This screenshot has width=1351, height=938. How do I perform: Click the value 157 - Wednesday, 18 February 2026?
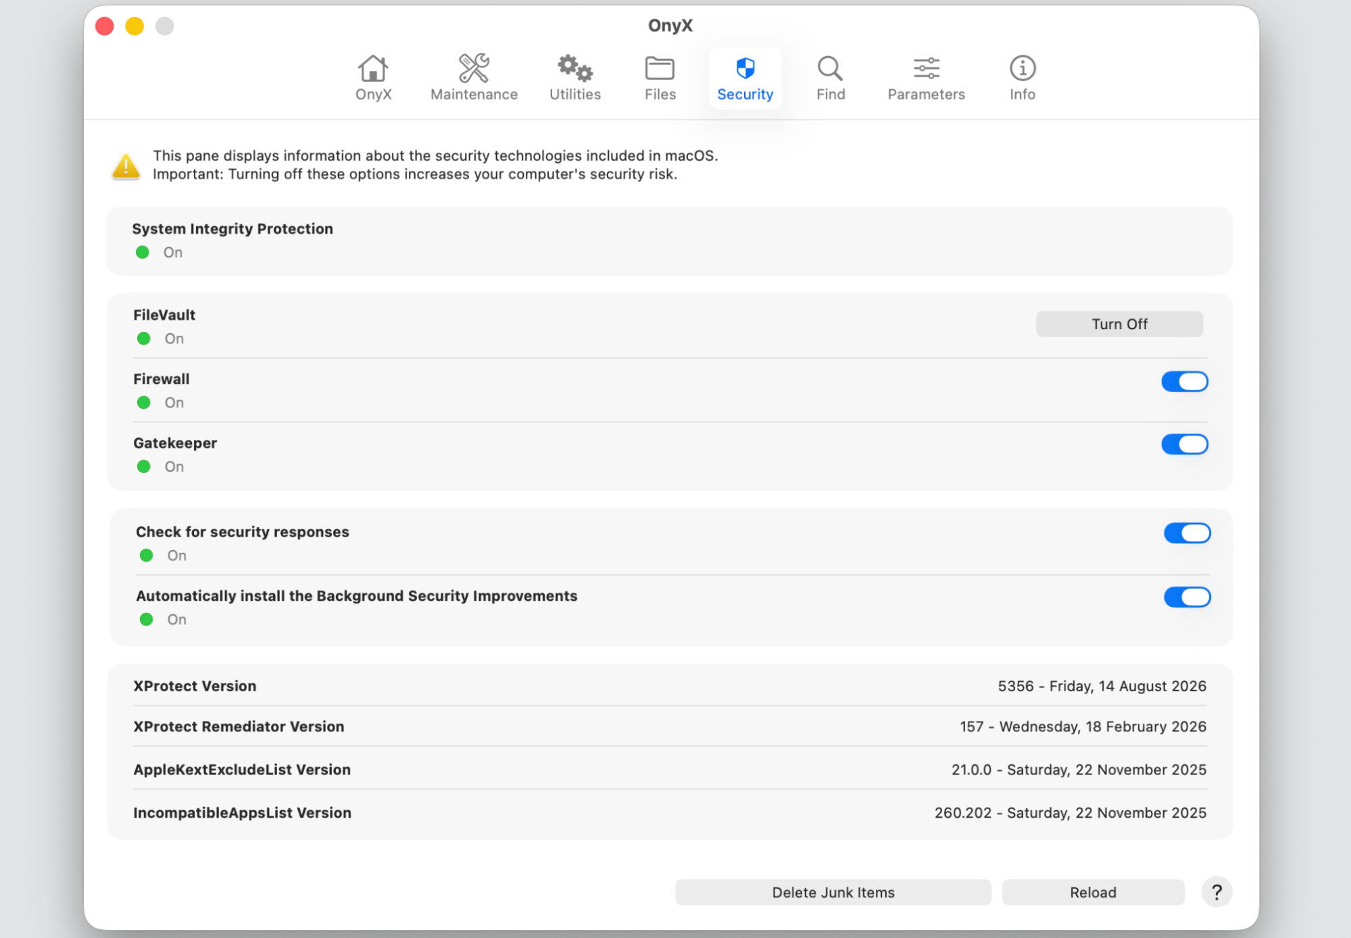tap(1083, 726)
